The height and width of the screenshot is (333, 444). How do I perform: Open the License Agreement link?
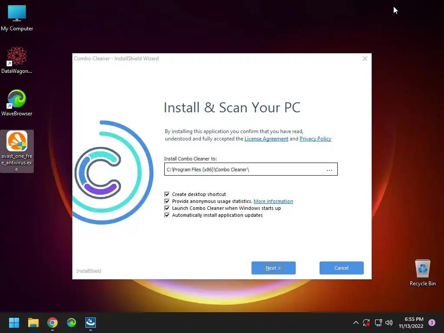tap(266, 139)
